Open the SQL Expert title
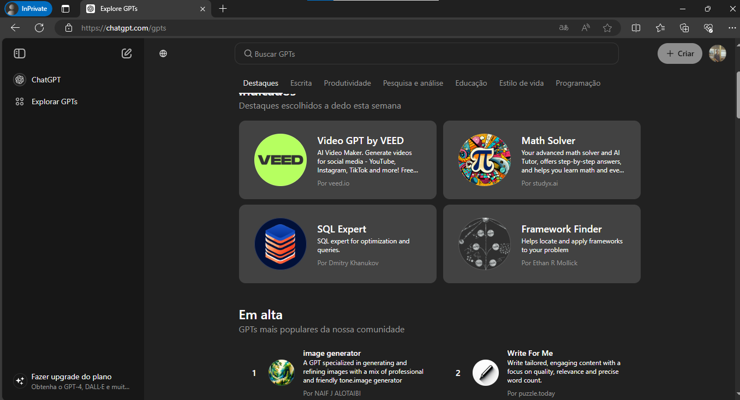 click(x=342, y=229)
